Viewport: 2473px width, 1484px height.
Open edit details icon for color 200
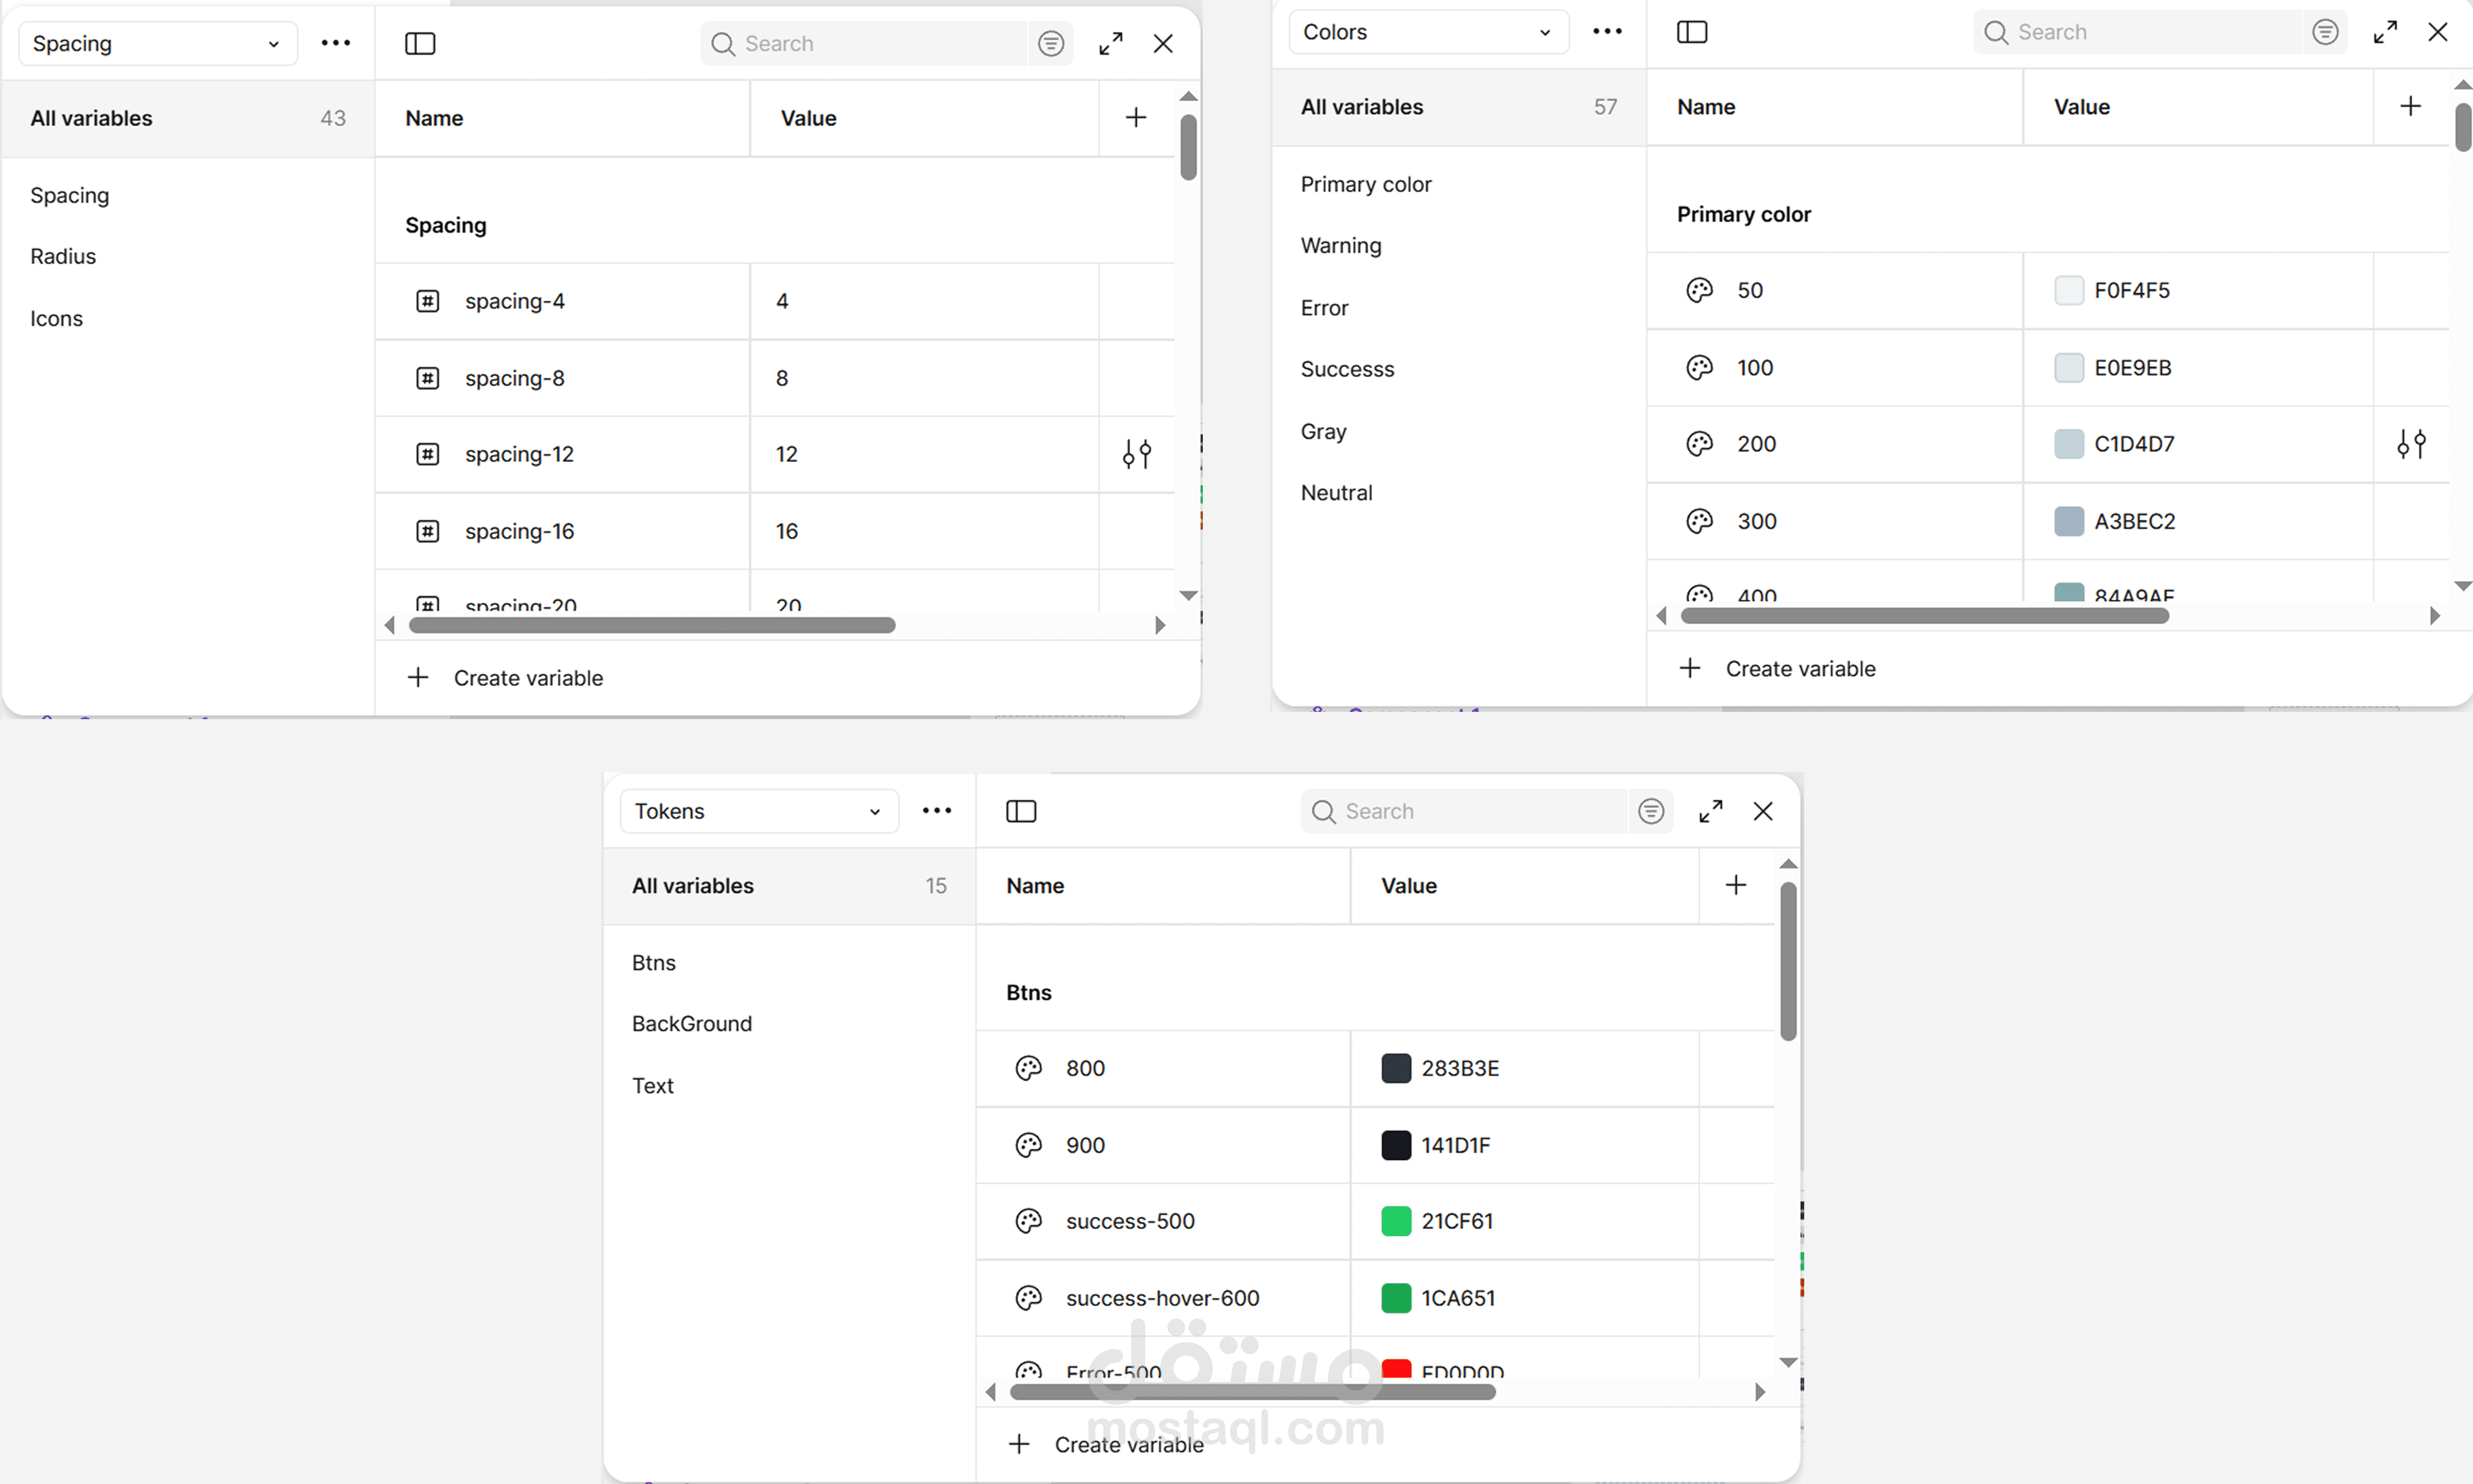coord(2411,444)
